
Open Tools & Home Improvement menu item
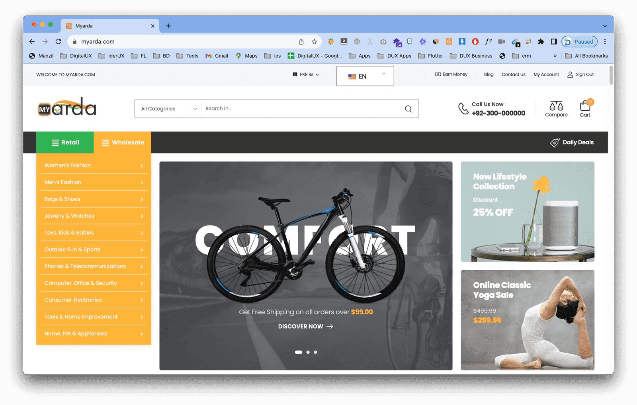pos(94,317)
